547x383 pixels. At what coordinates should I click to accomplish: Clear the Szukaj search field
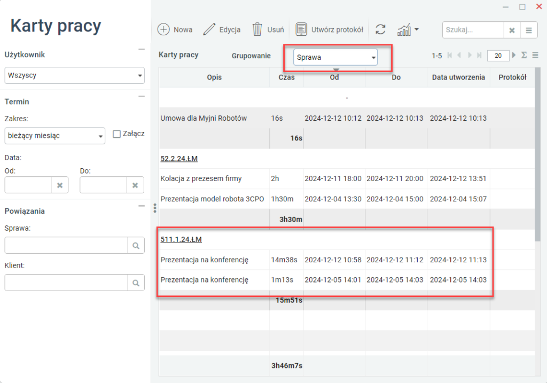point(512,30)
